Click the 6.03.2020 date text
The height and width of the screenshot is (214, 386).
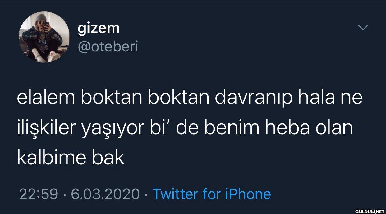click(105, 194)
